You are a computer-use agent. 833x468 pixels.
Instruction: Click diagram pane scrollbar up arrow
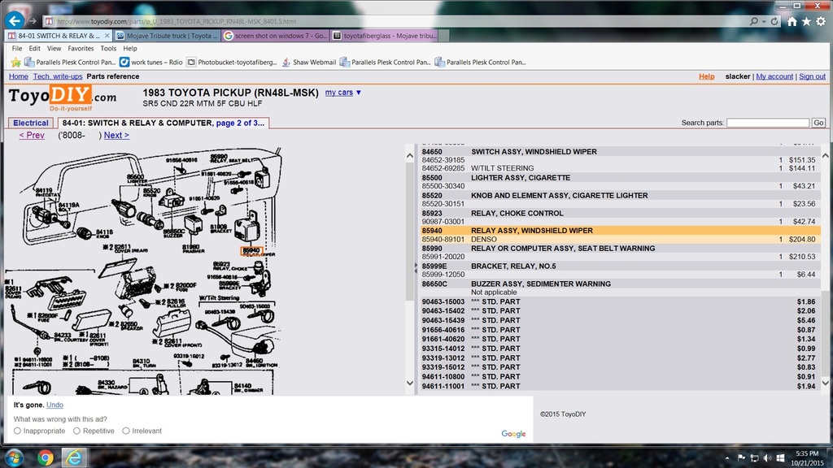410,156
